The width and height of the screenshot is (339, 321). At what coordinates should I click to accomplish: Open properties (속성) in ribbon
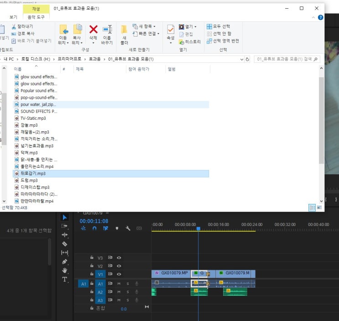(x=171, y=34)
